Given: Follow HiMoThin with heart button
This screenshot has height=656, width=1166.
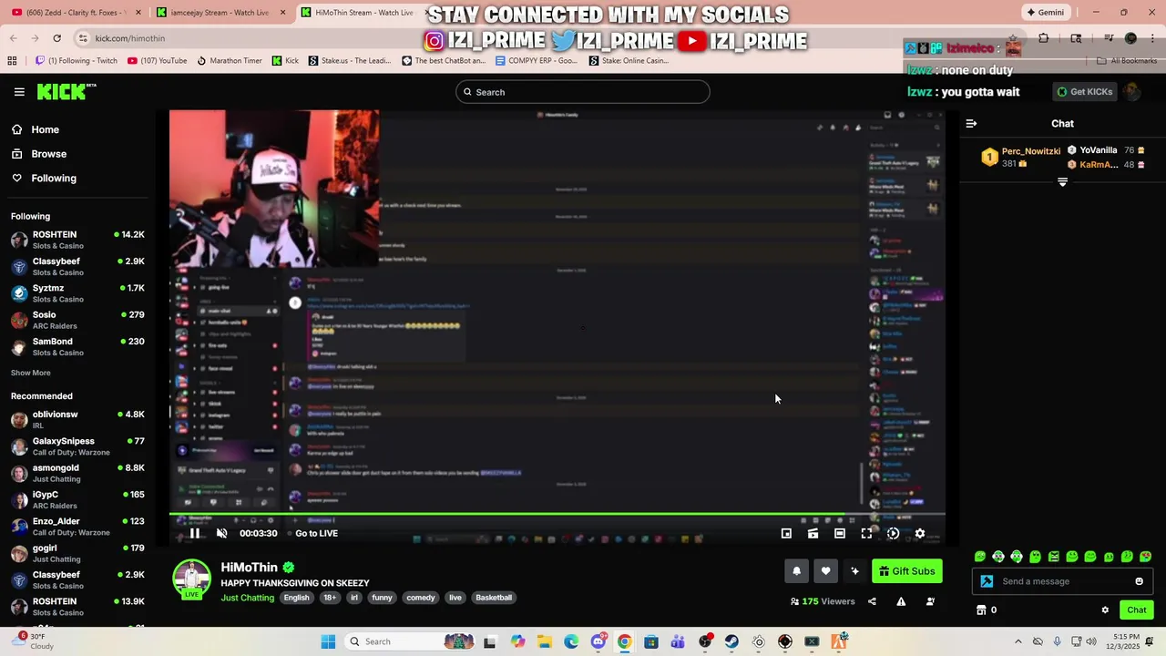Looking at the screenshot, I should click(x=825, y=571).
